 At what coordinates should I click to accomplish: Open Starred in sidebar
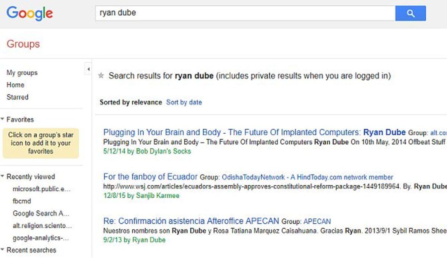click(x=18, y=97)
